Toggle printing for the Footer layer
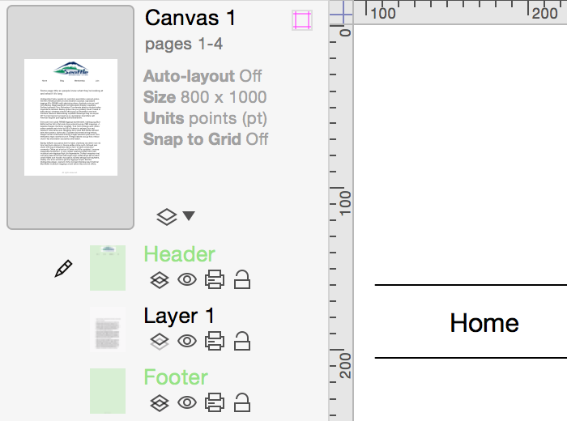 [215, 402]
